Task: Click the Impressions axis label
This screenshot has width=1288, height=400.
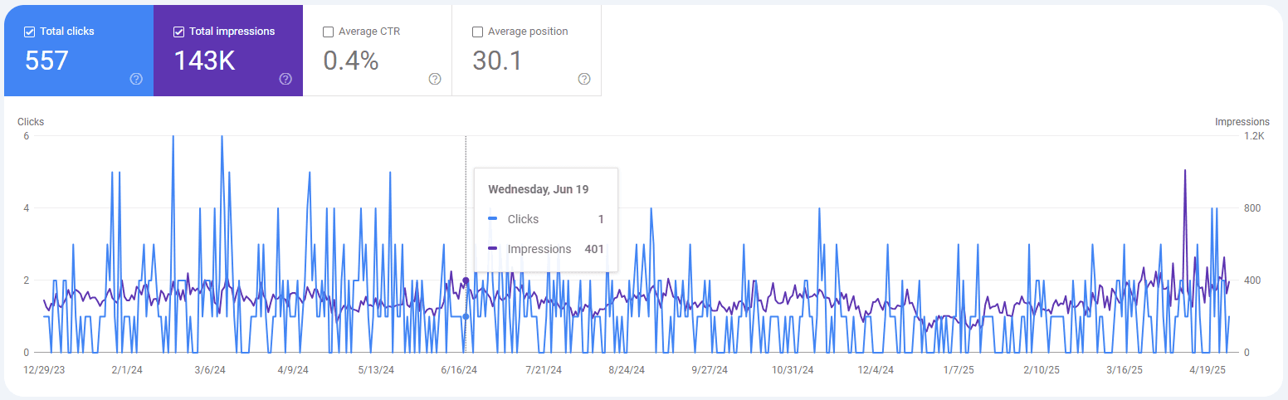Action: 1242,122
